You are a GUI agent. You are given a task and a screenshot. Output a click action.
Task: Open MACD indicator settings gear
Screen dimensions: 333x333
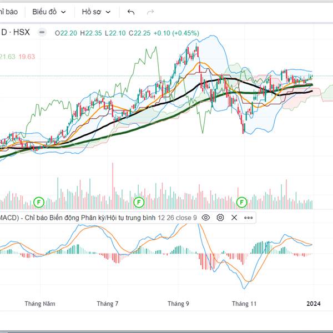(x=220, y=218)
